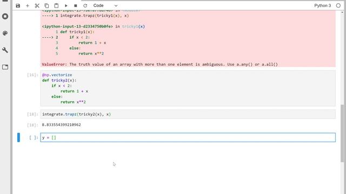
Task: Open the cell type Code dropdown
Action: pos(105,6)
